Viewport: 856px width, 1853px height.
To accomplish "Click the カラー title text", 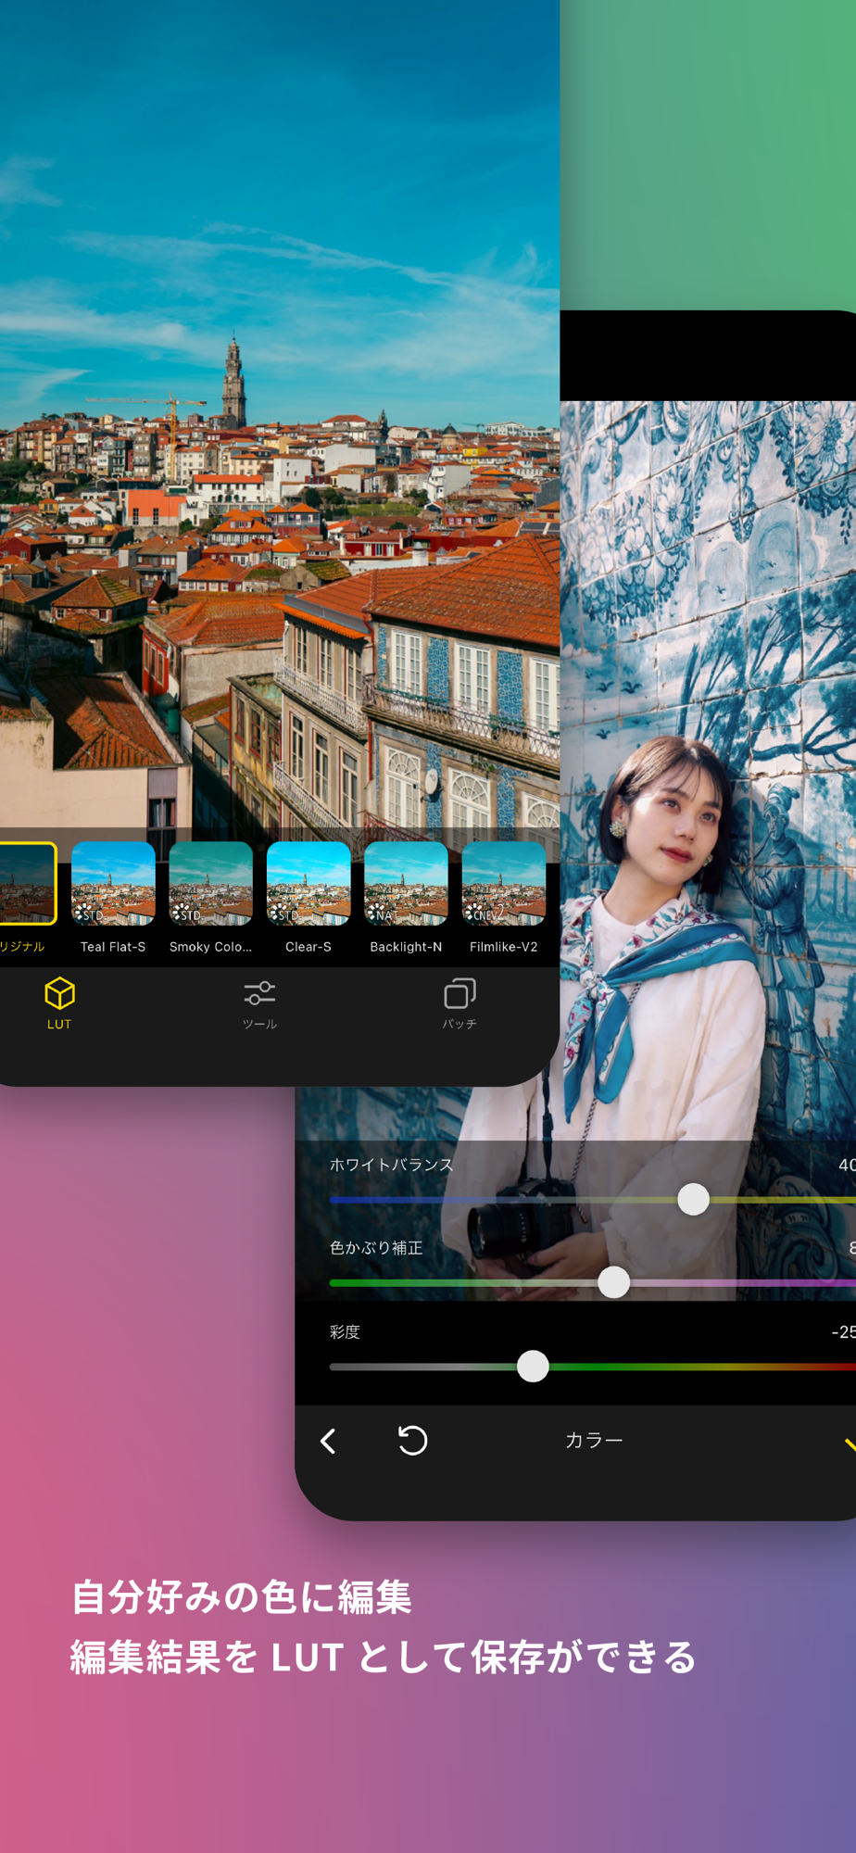I will pyautogui.click(x=594, y=1440).
